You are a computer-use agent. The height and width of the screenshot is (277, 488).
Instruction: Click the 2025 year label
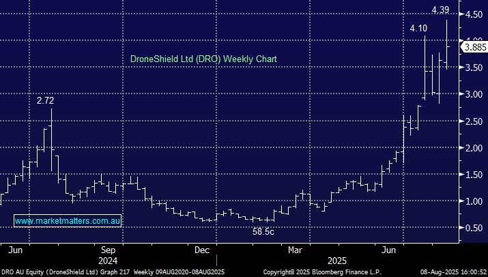tap(336, 261)
